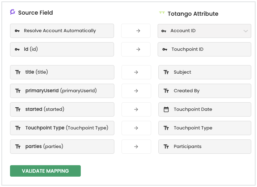Click the Totango Attribute heading text
Viewport: 257px width, 187px height.
[193, 14]
